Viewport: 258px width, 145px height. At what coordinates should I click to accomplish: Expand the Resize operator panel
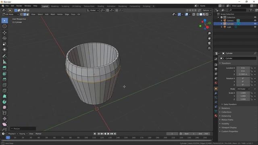tap(23, 129)
